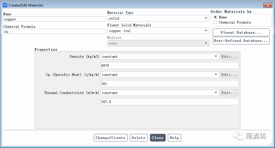Expand the Fluent Solid Materials dropdown
275x148 pixels.
pos(158,31)
